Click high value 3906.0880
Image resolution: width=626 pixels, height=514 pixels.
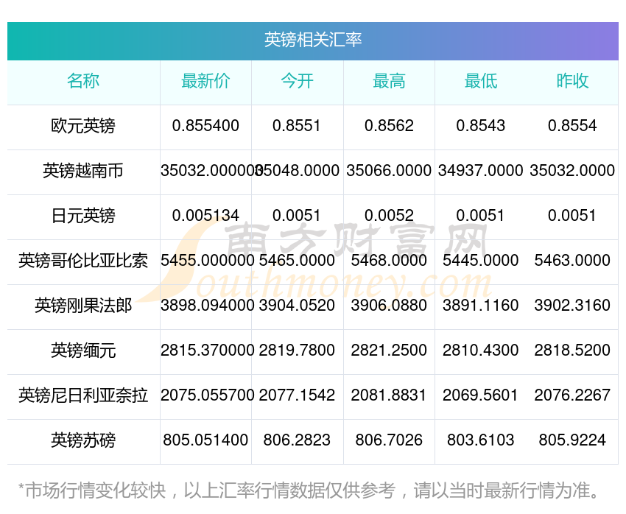pos(389,306)
